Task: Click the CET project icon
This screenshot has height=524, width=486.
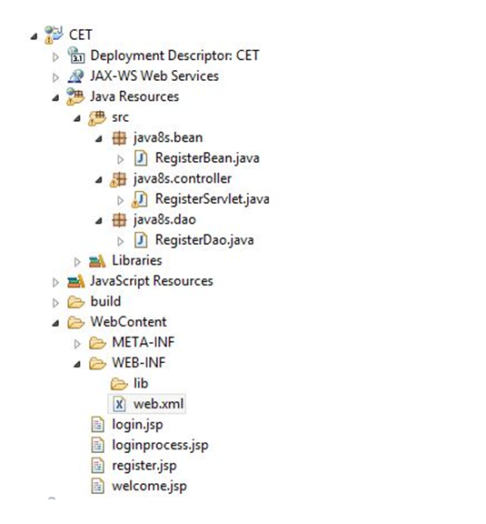Action: click(54, 35)
